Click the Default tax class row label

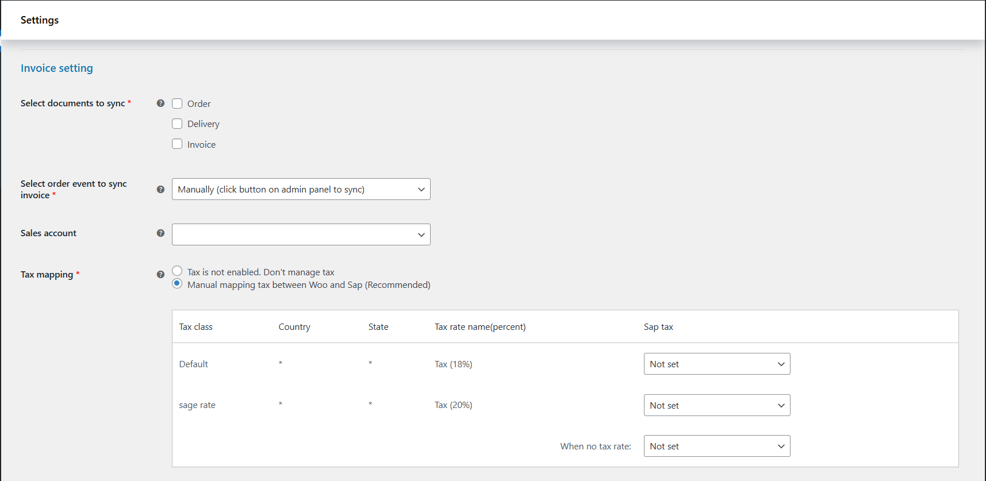[x=194, y=364]
